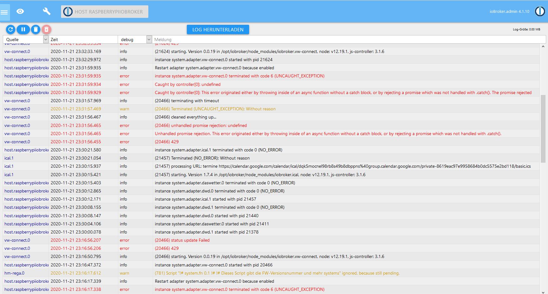Click '(20466) status update Failed' error
The height and width of the screenshot is (294, 548).
pos(182,240)
